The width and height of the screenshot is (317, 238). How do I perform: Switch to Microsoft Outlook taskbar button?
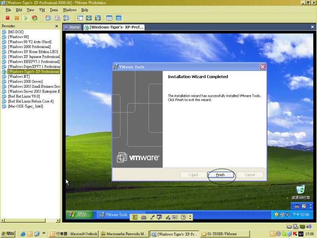point(74,234)
